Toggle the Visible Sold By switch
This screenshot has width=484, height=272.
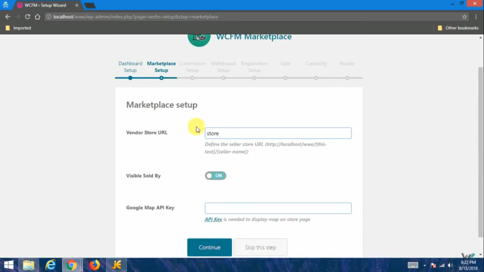tap(216, 176)
